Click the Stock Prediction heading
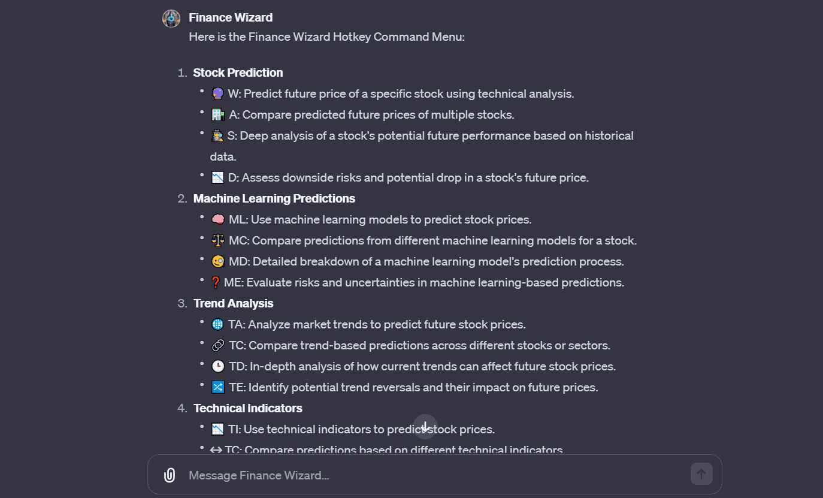This screenshot has height=498, width=823. coord(238,73)
